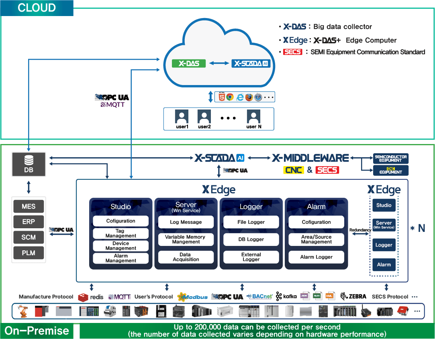Click Data Acquisition under Server
This screenshot has width=435, height=339.
point(186,257)
